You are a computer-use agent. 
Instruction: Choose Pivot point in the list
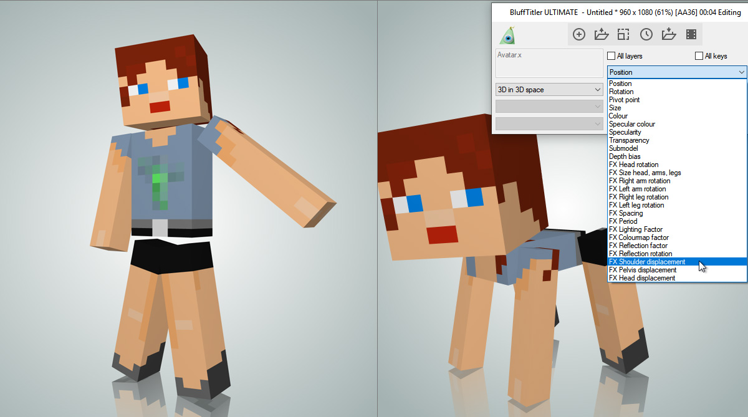pyautogui.click(x=677, y=100)
